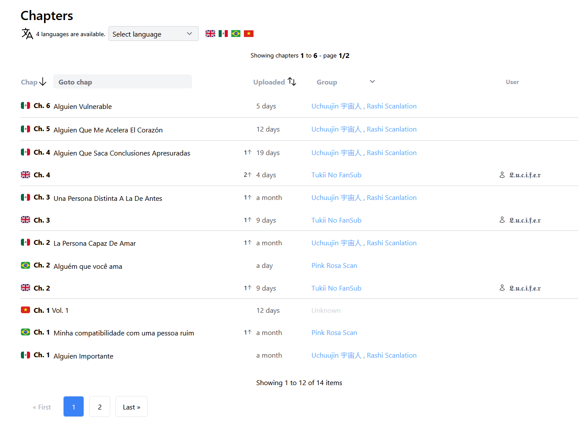Click the Vietnamese flag beside Ch. 1 Vol. 1
The width and height of the screenshot is (588, 423).
click(x=25, y=310)
